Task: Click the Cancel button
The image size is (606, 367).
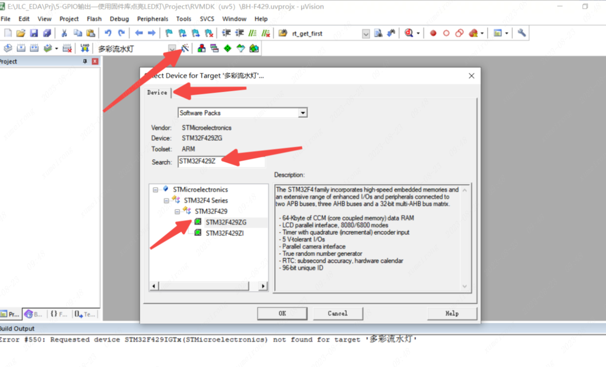Action: click(338, 313)
